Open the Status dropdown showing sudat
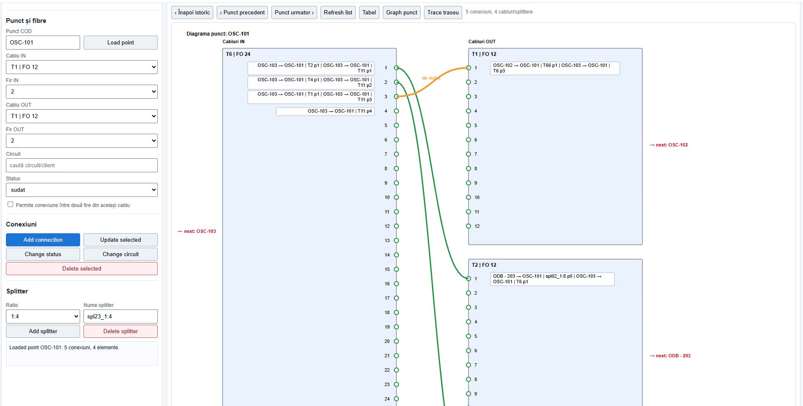The height and width of the screenshot is (406, 803). (x=82, y=190)
